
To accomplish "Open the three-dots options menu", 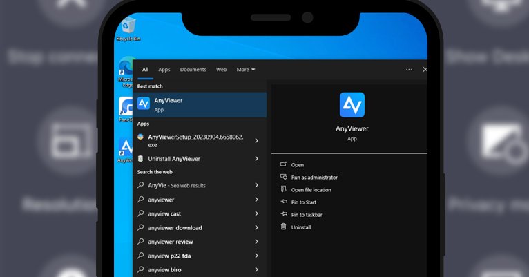I will (x=409, y=69).
